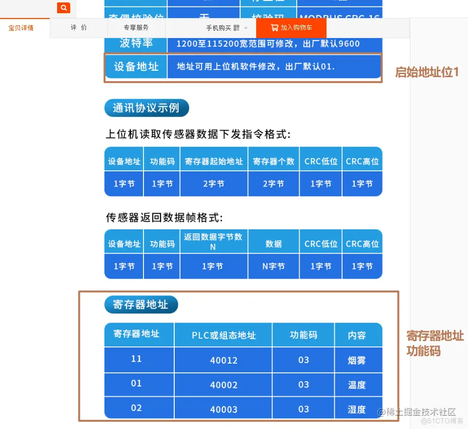
Task: Click heading 上位机读取传感器数据下发指令格式
Action: pyautogui.click(x=198, y=134)
